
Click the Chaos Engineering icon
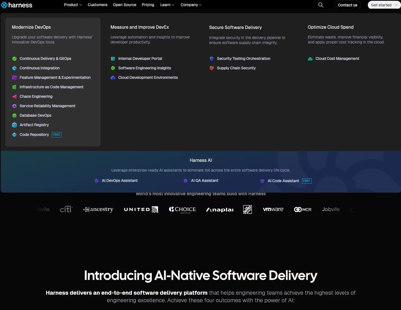14,97
